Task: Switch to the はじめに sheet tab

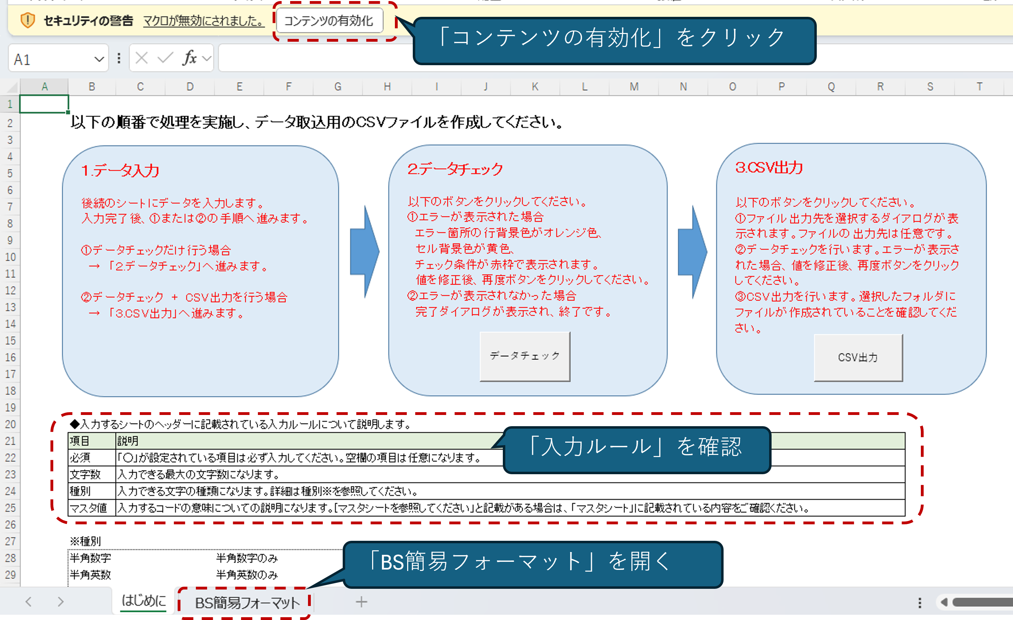Action: pos(143,601)
